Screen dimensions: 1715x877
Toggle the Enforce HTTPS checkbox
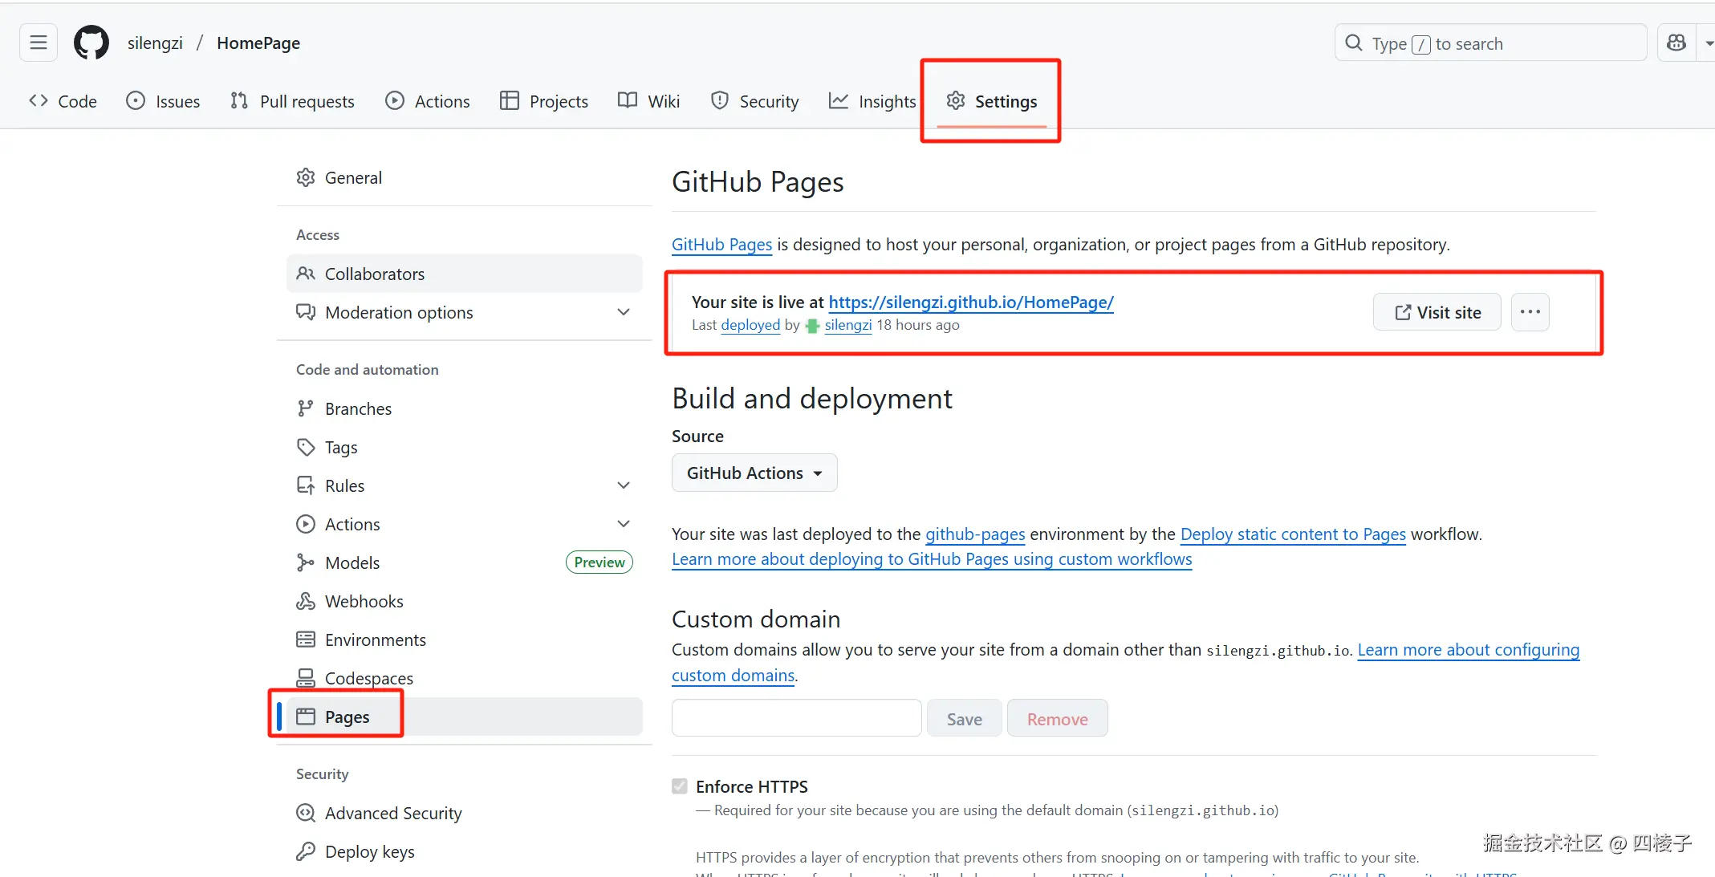click(x=680, y=786)
